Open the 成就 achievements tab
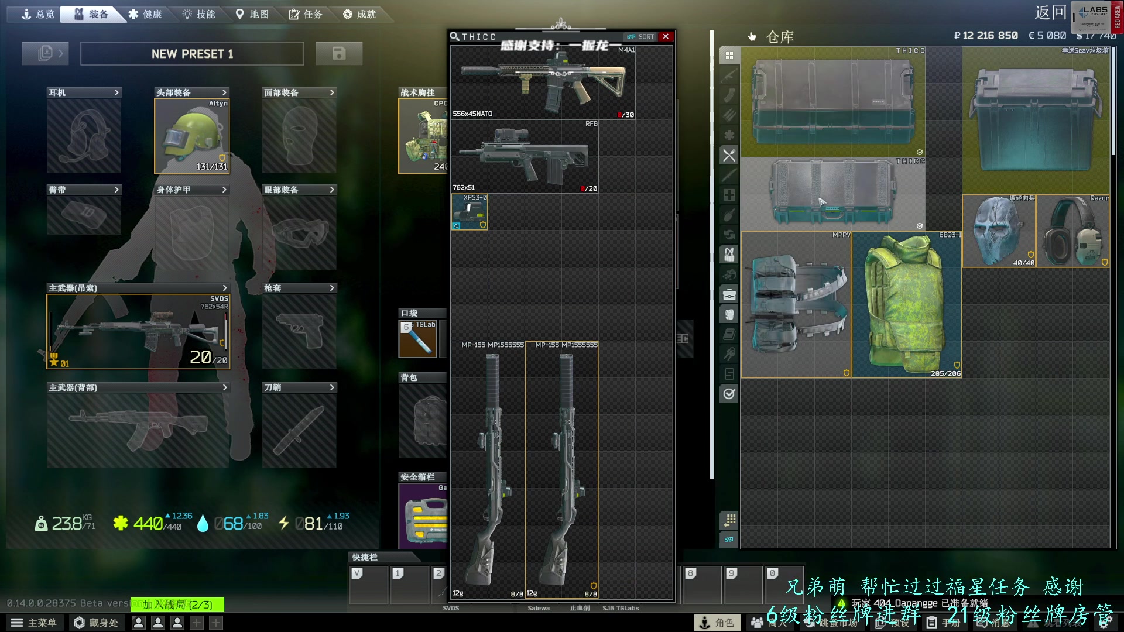 [x=359, y=14]
